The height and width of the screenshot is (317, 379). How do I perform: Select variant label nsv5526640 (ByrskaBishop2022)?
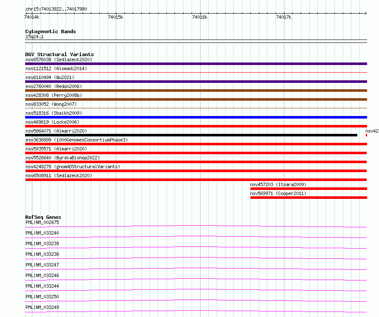[63, 158]
